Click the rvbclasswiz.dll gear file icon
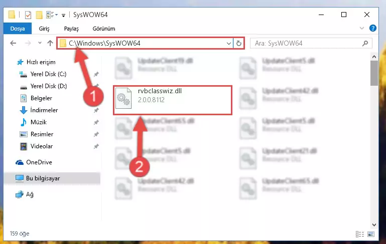 [x=123, y=98]
